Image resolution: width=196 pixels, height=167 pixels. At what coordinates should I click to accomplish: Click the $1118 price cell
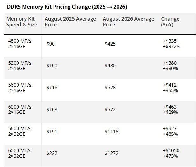point(112,132)
